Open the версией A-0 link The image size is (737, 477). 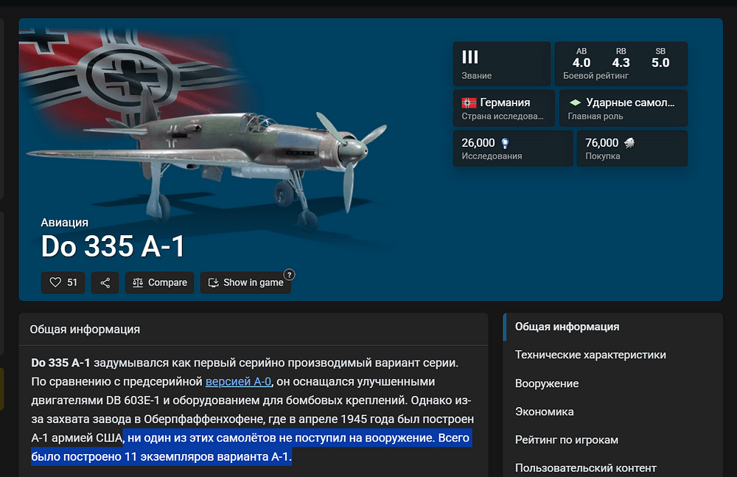pyautogui.click(x=239, y=381)
